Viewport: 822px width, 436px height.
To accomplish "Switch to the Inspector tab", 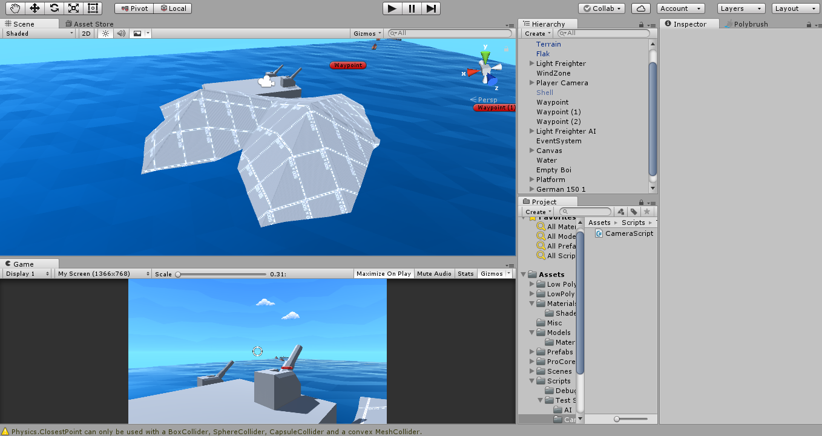I will point(690,24).
